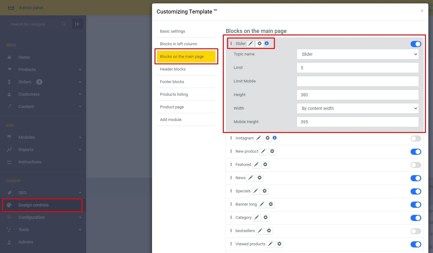The image size is (433, 253).
Task: Go to Home in the sidebar
Action: [x=24, y=57]
